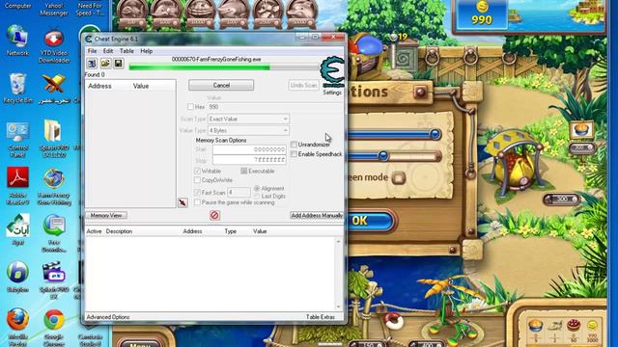Open the File menu
Screen dimensions: 618x347
[x=93, y=51]
